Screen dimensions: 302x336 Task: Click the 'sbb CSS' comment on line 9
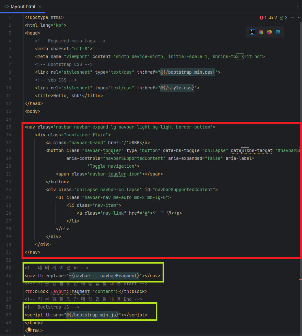[56, 80]
